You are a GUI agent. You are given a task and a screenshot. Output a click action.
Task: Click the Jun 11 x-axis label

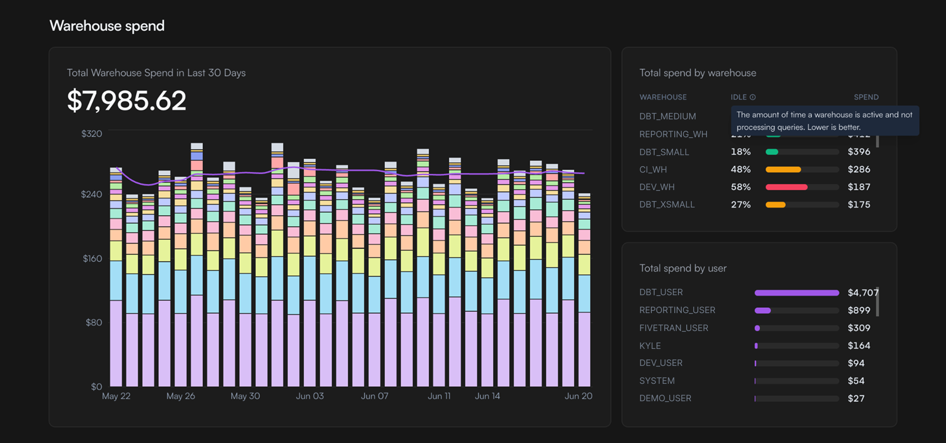coord(439,396)
